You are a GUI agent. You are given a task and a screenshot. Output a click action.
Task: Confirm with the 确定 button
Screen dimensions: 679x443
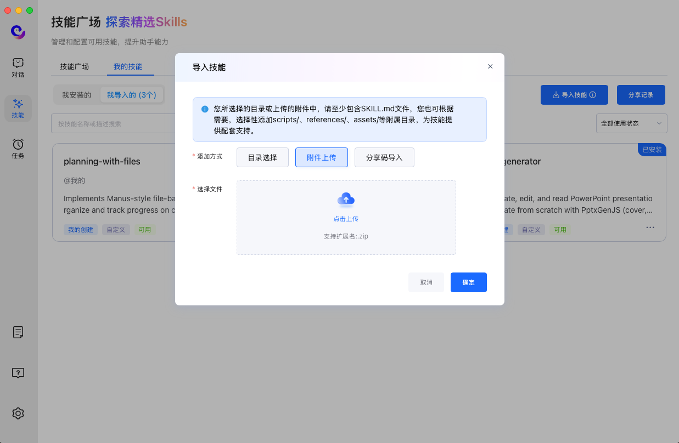pos(469,282)
